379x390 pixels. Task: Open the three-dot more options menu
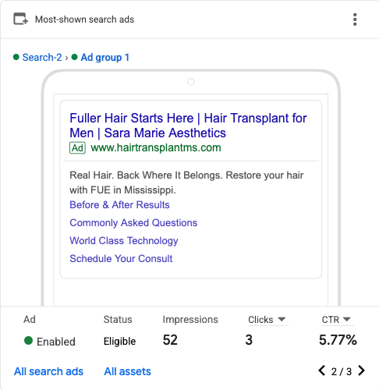355,19
